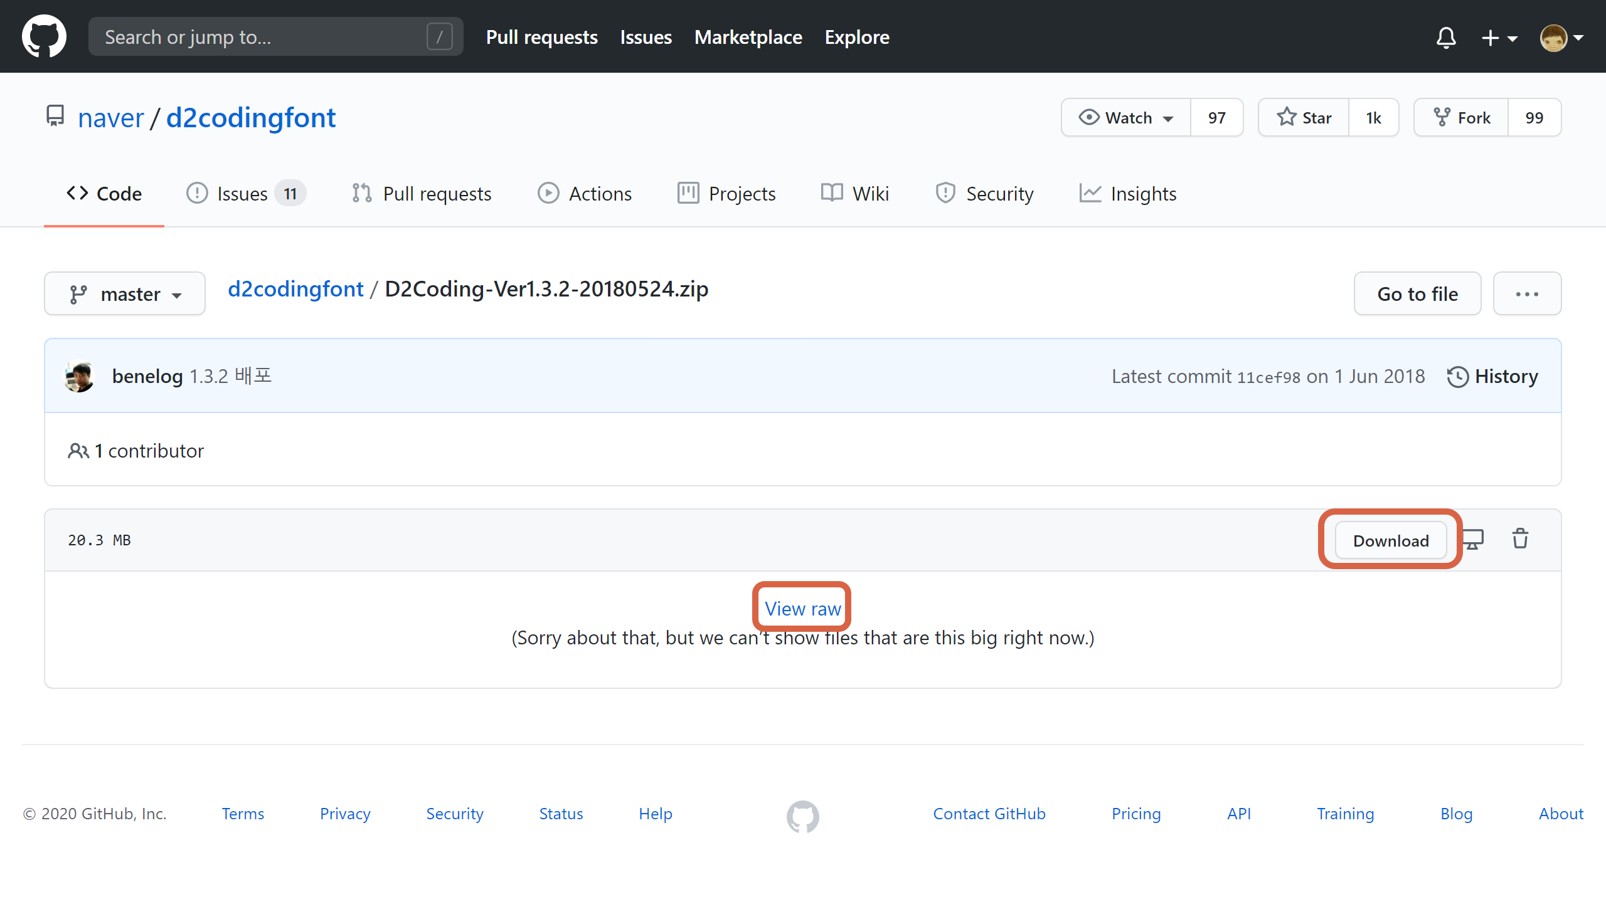Open the commit message 1.3.2 배포
Screen dimensions: 1606x902
click(x=231, y=376)
